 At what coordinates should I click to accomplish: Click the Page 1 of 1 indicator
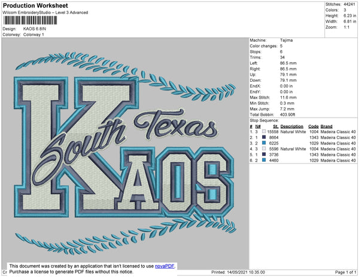click(343, 273)
